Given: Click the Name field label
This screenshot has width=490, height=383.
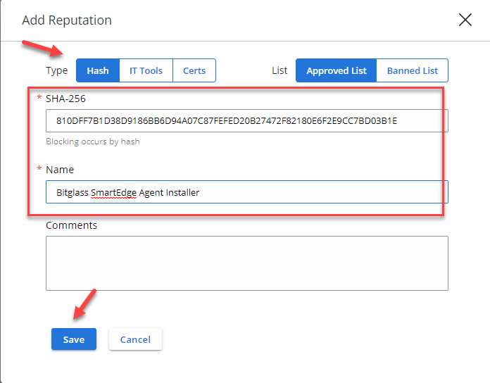Looking at the screenshot, I should click(60, 170).
